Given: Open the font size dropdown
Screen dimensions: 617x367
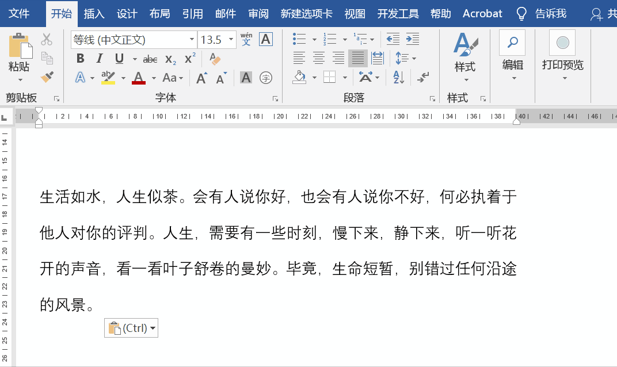Looking at the screenshot, I should [232, 39].
